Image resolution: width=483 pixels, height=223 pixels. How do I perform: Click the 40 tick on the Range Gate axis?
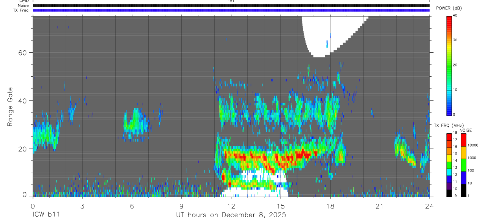tap(23, 101)
